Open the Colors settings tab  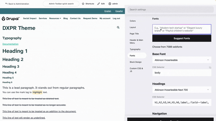[133, 21]
